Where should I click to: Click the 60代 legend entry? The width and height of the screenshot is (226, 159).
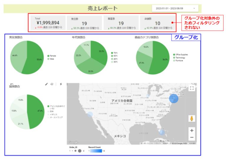point(114,56)
